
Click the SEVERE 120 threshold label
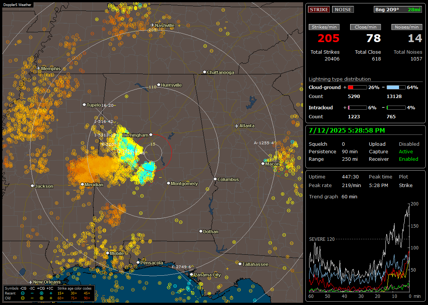(x=322, y=239)
